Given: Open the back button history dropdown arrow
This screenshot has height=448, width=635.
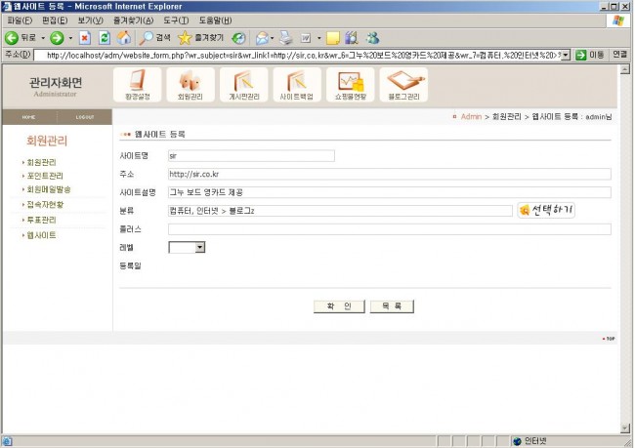Looking at the screenshot, I should click(43, 38).
